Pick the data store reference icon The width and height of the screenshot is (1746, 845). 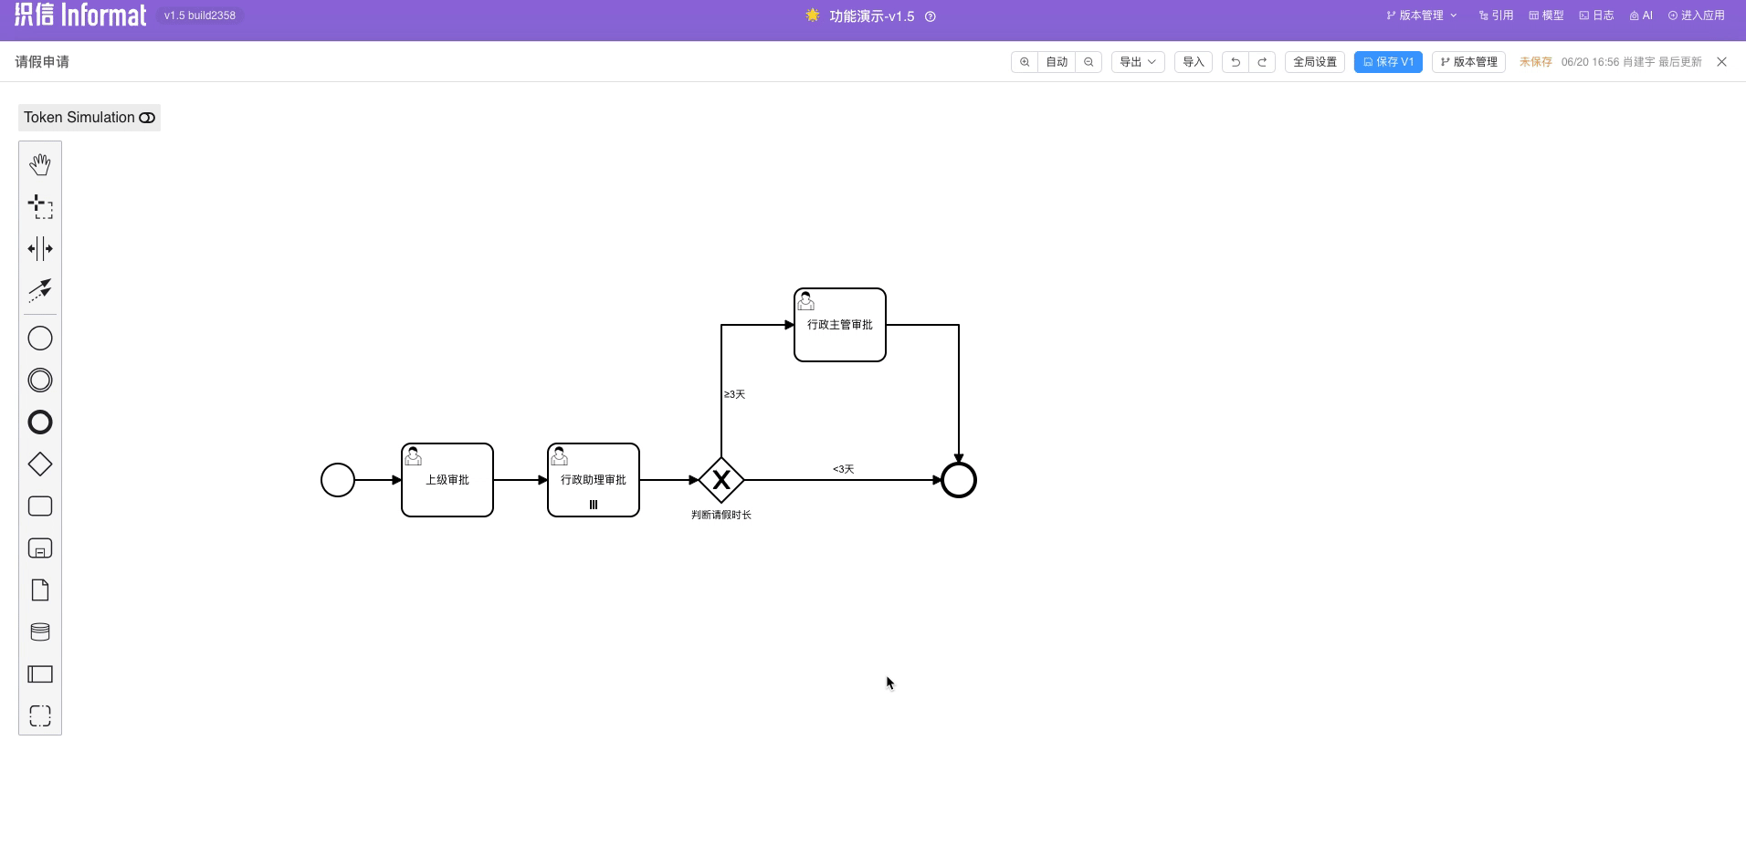point(40,632)
